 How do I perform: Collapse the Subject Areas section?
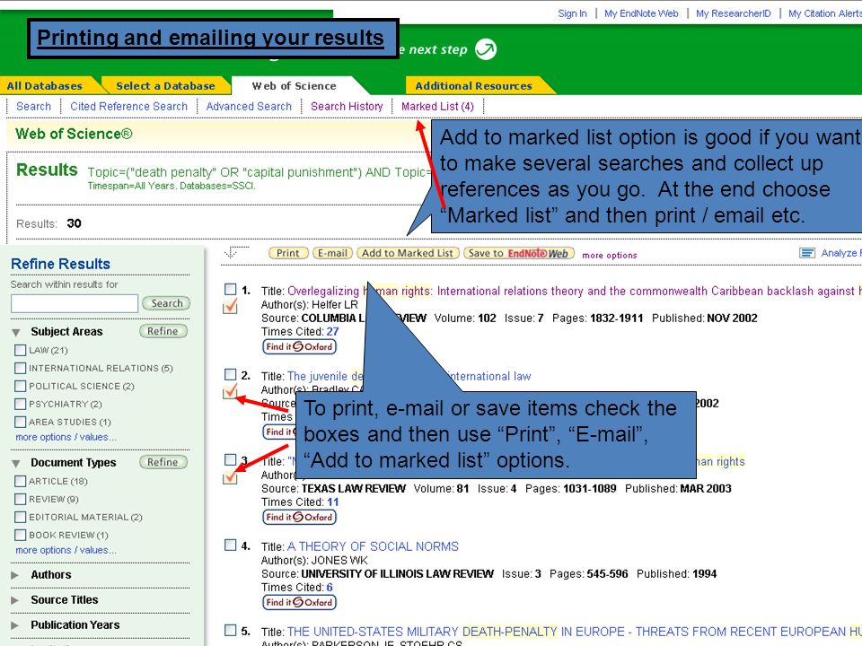16,332
